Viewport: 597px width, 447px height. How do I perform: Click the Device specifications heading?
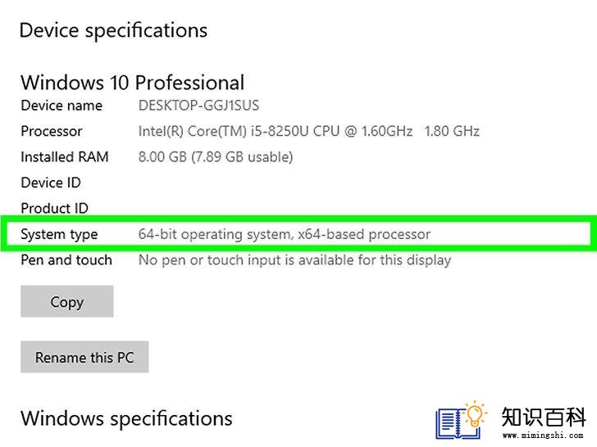pos(113,31)
